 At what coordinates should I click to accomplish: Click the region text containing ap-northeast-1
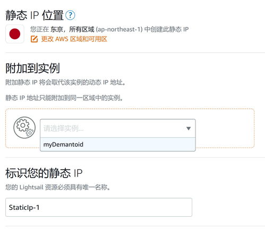pyautogui.click(x=109, y=29)
